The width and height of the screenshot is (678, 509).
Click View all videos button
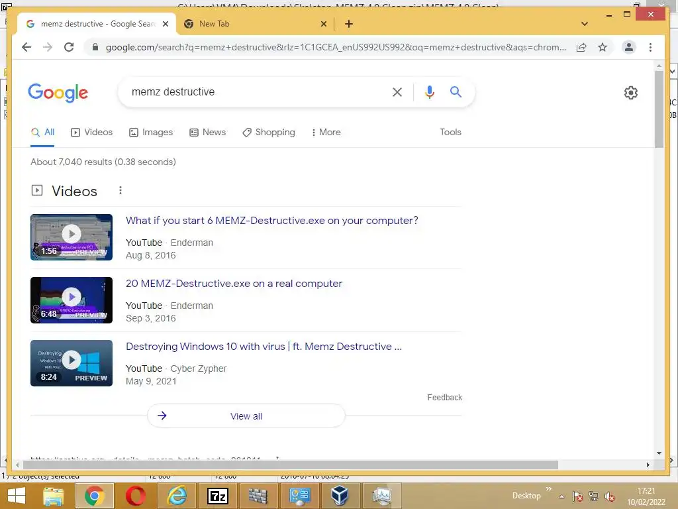(246, 416)
